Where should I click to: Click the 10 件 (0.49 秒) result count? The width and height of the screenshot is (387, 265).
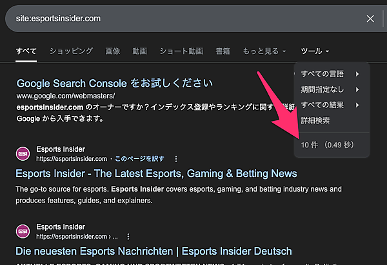click(x=327, y=145)
